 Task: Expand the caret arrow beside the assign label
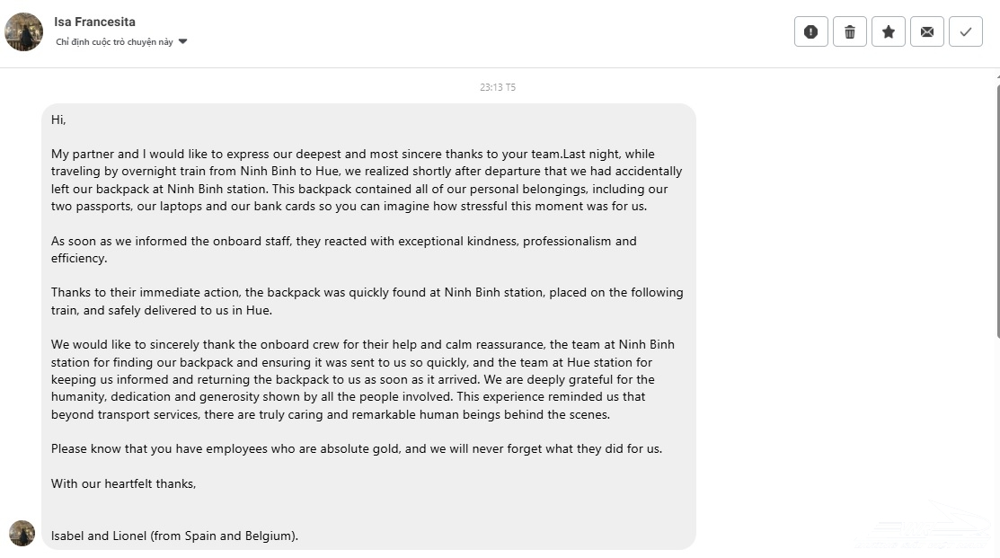[183, 41]
